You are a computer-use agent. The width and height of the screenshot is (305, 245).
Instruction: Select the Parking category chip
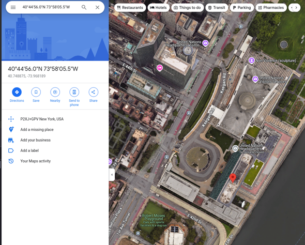[x=242, y=8]
